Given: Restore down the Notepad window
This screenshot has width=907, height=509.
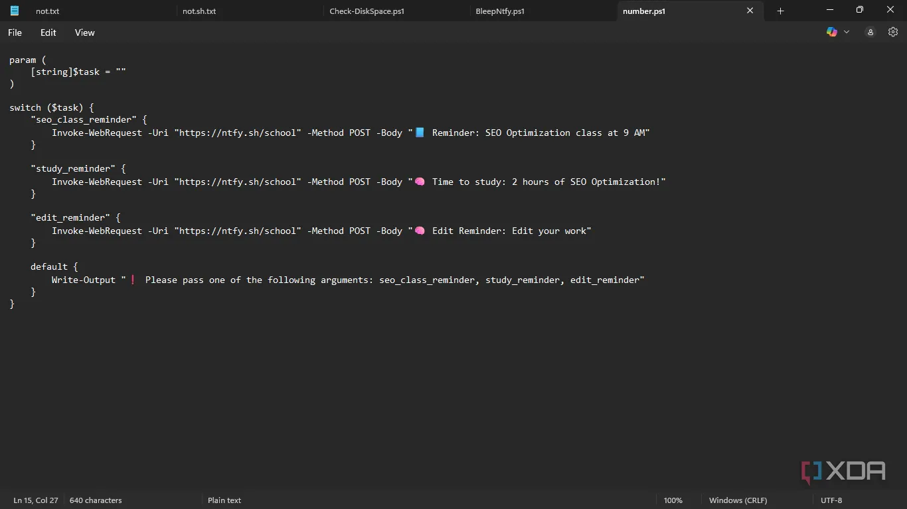Looking at the screenshot, I should coord(860,10).
